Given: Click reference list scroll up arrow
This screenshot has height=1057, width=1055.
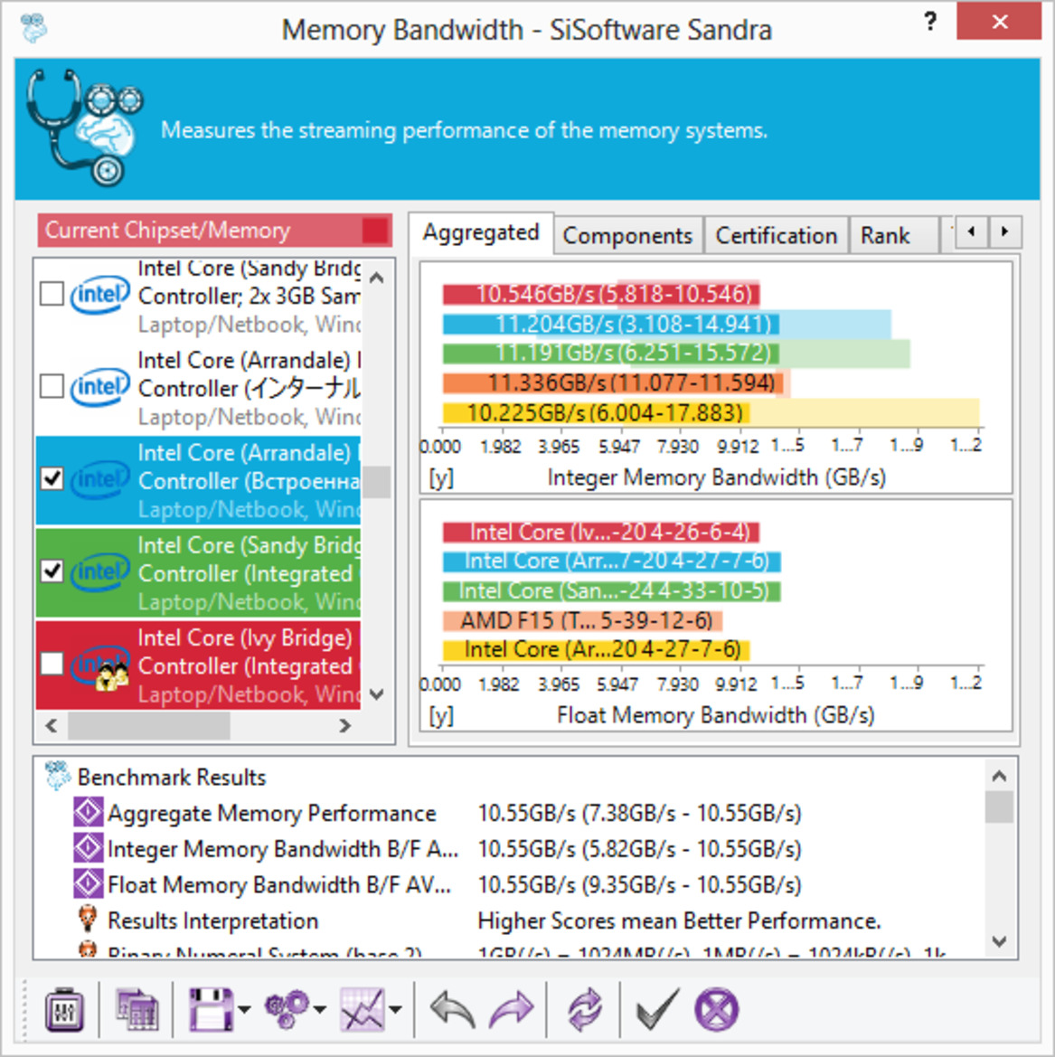Looking at the screenshot, I should (378, 278).
